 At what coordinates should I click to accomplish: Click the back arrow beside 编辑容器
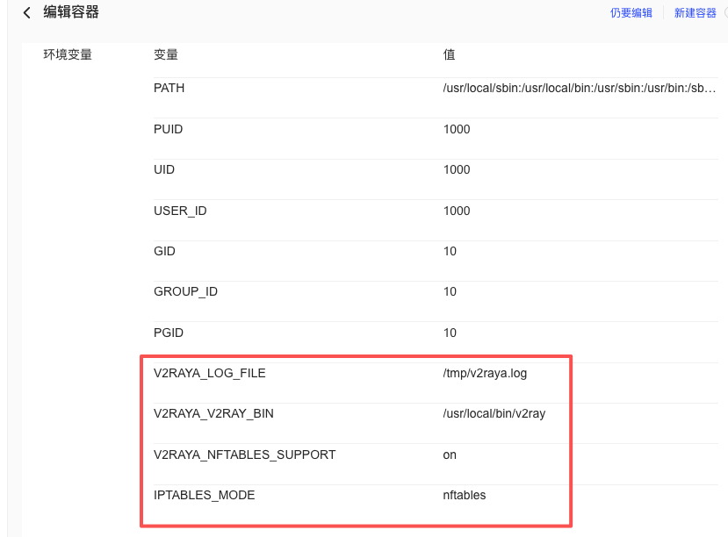tap(27, 13)
